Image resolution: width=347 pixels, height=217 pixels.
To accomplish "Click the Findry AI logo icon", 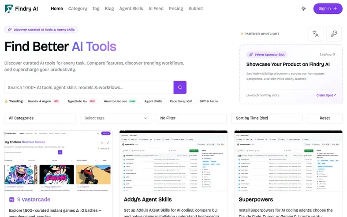I will [9, 9].
